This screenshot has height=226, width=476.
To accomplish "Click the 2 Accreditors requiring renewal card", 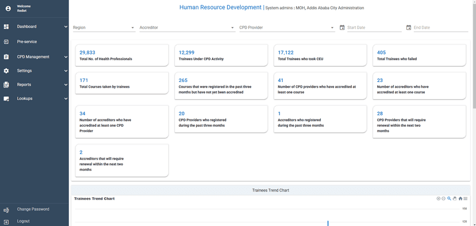I will pyautogui.click(x=122, y=161).
